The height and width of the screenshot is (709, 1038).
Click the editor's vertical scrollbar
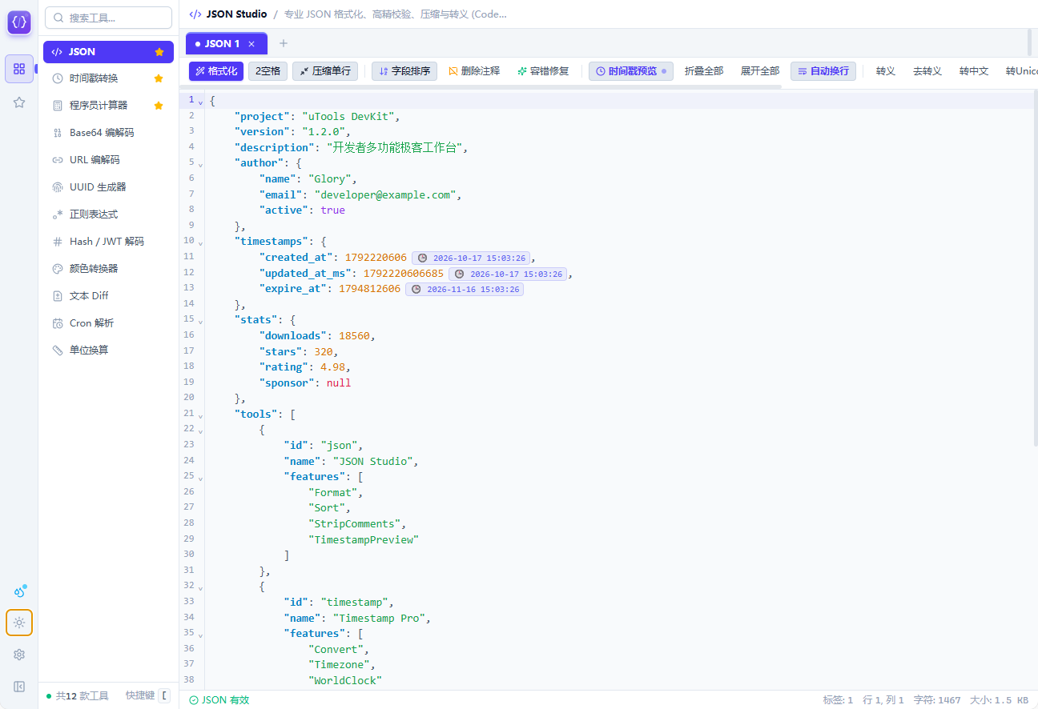1035,268
